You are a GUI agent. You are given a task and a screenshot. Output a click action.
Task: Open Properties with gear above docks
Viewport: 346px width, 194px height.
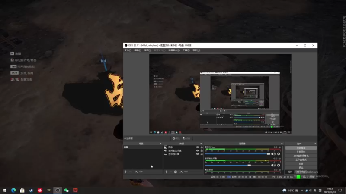click(176, 138)
